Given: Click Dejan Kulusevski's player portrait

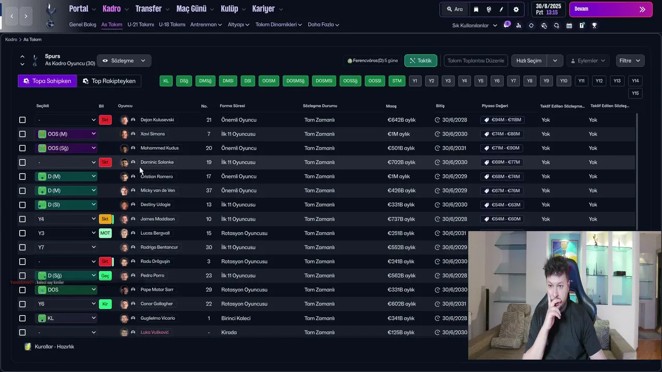Looking at the screenshot, I should click(124, 120).
